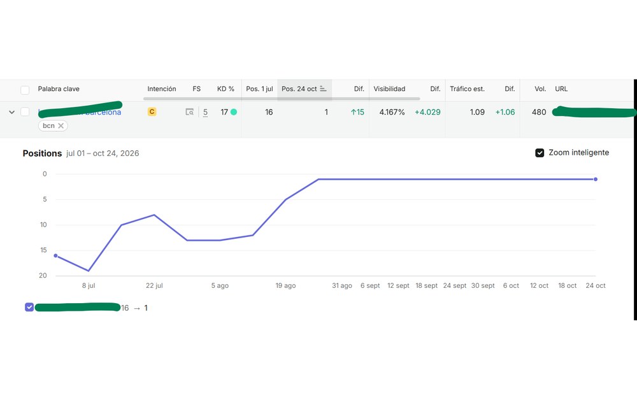Sort by Pos. 24 oct column
The width and height of the screenshot is (637, 400).
(304, 89)
